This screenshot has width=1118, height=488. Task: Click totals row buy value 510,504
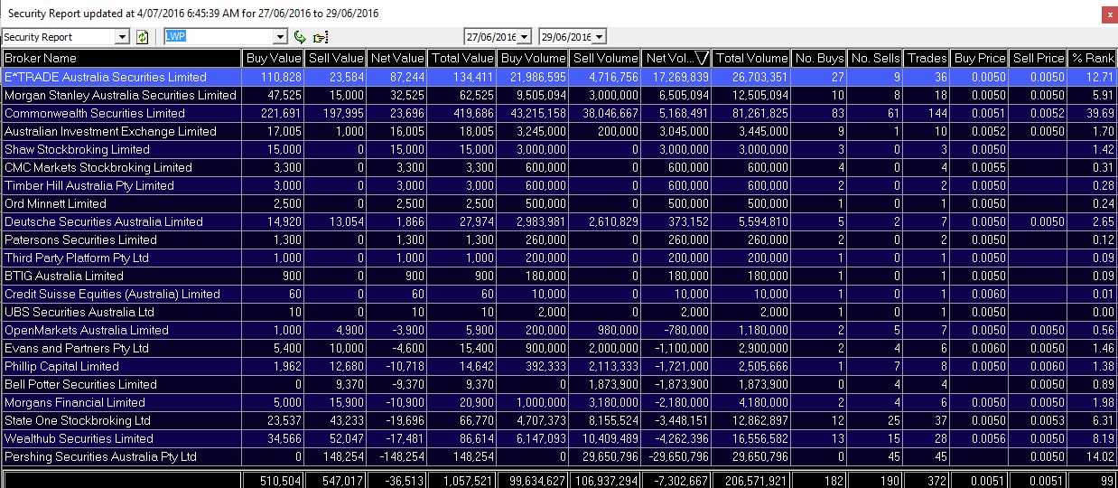(274, 479)
